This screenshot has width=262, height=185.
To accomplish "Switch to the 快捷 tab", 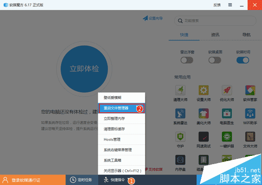I will coord(184,35).
